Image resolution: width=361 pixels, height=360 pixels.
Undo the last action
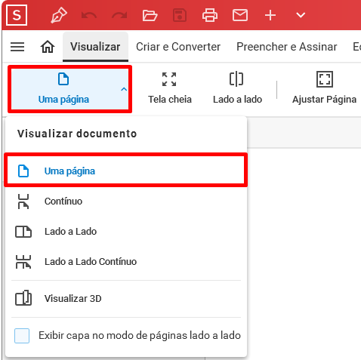tap(89, 16)
